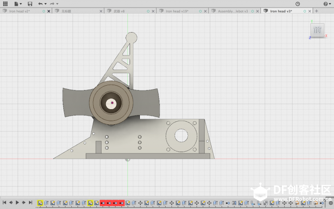Add a new document tab
334x209 pixels.
point(317,11)
